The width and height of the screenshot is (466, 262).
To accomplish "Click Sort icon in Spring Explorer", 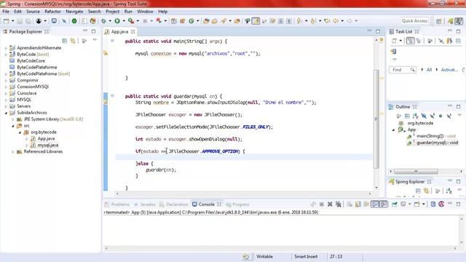I will (449, 191).
